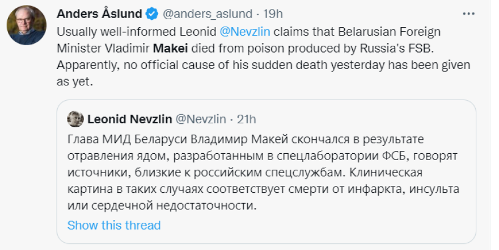Click the Anders Åslund display name

point(99,14)
